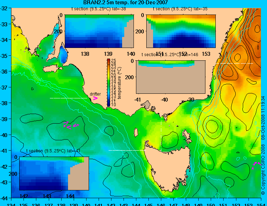Viewport: 267px width, 206px height.
Task: Open the lat=-41 temperature section inset
Action: 54,173
